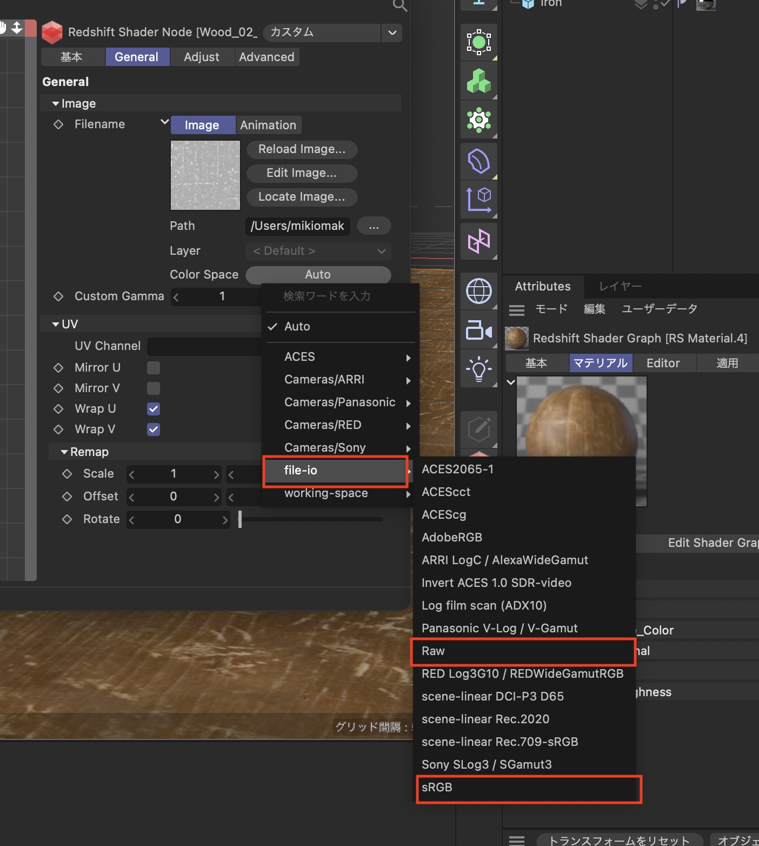
Task: Click the purple deformer bend icon
Action: point(478,161)
